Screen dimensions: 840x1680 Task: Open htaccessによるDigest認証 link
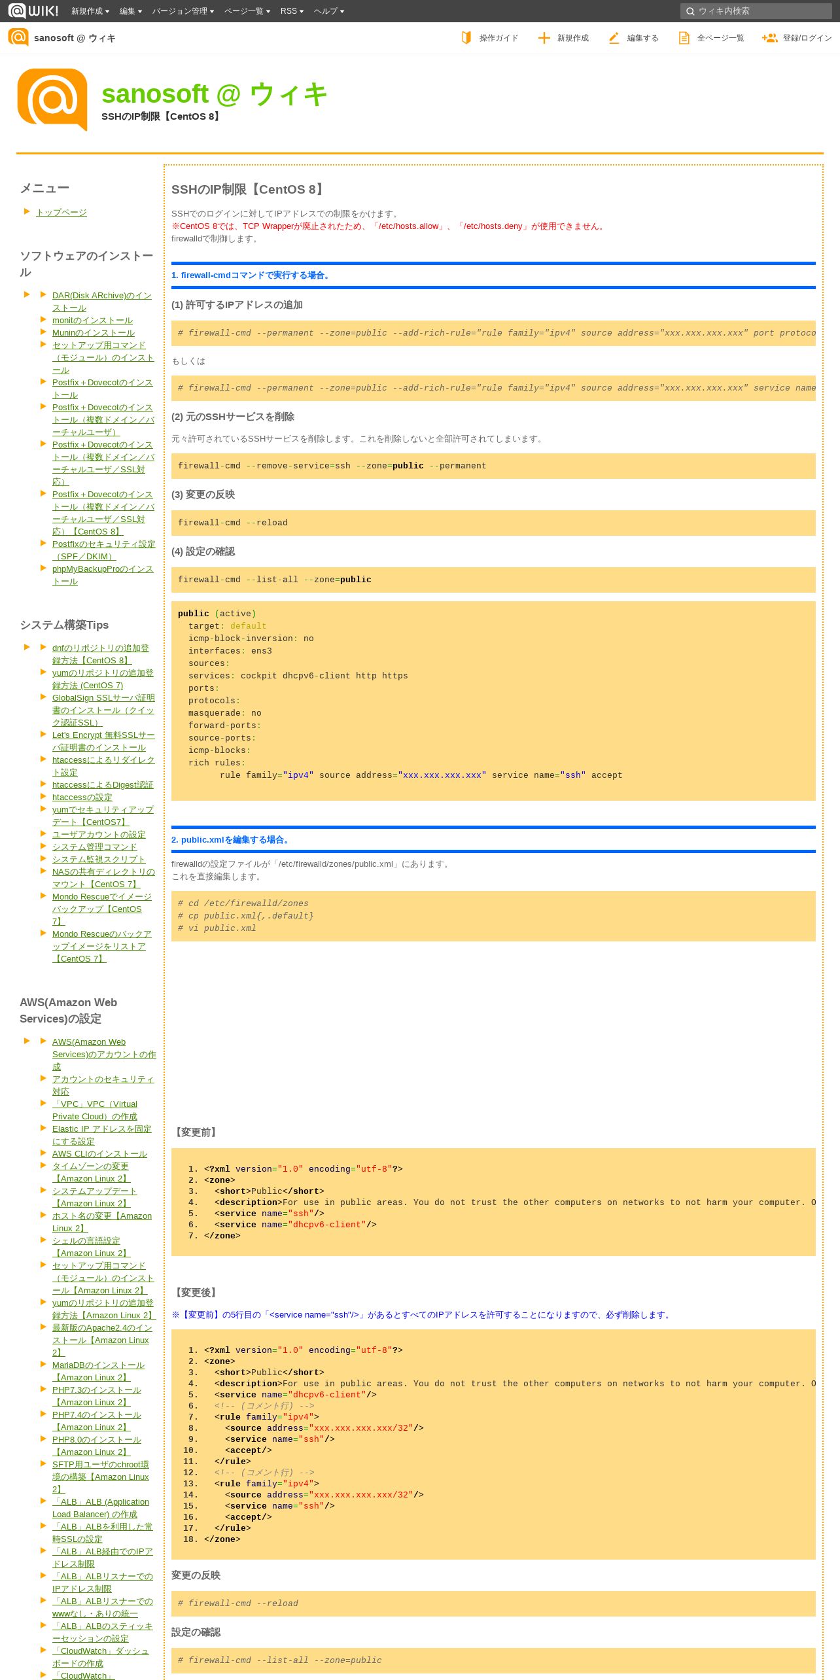pos(103,784)
